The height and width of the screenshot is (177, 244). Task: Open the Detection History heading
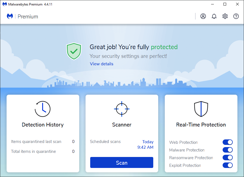43,125
